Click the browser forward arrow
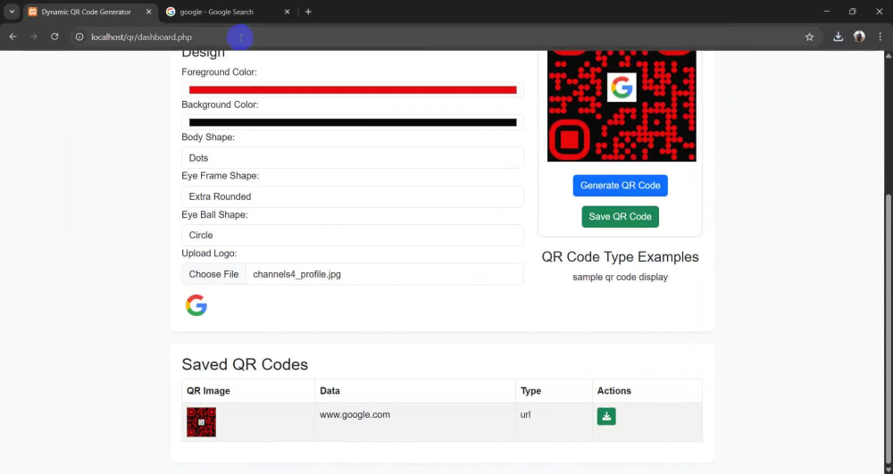 click(34, 37)
